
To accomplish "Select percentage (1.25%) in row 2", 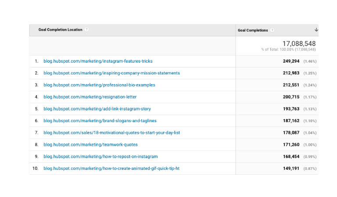I will pyautogui.click(x=310, y=73).
